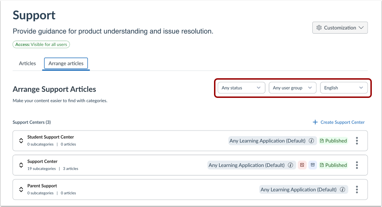Open the Customization menu
The width and height of the screenshot is (382, 207).
340,28
